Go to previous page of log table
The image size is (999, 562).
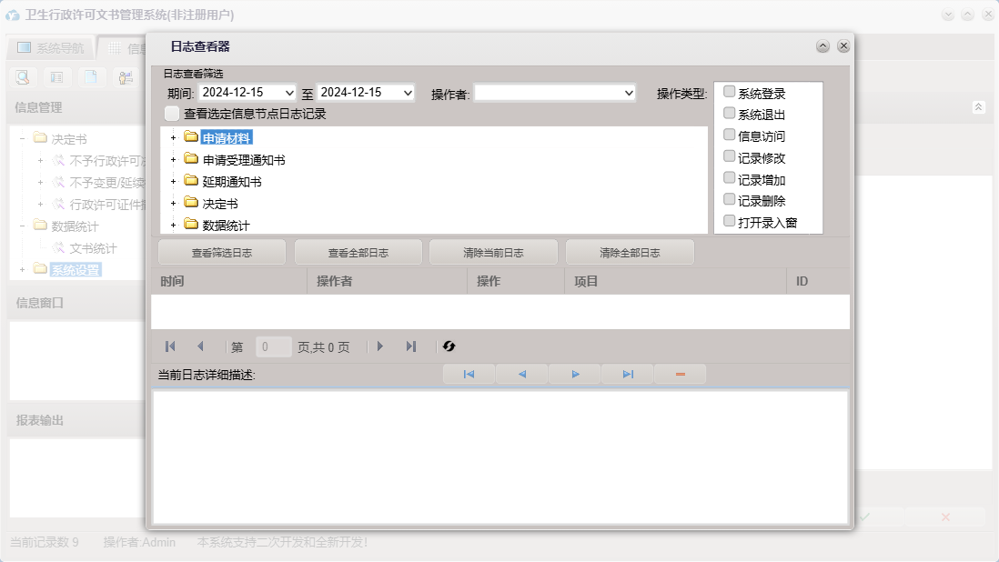201,346
